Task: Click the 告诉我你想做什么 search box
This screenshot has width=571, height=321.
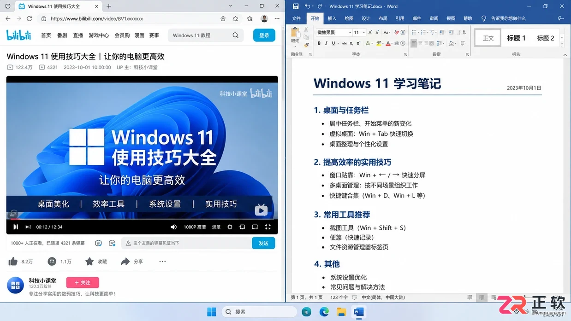Action: click(503, 18)
